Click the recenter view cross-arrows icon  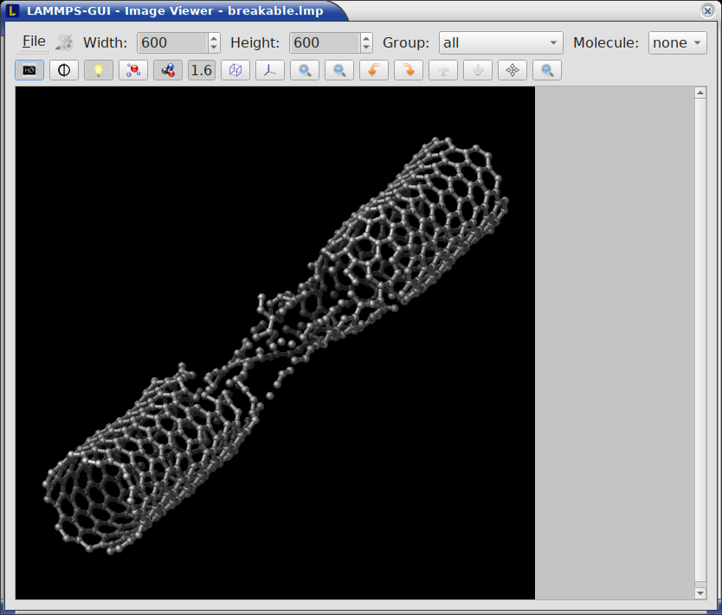[512, 70]
